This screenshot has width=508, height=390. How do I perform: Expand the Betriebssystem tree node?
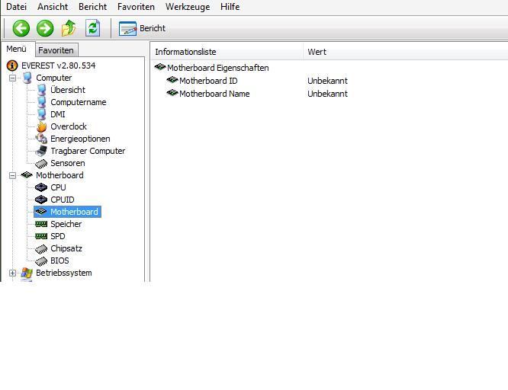tap(13, 273)
